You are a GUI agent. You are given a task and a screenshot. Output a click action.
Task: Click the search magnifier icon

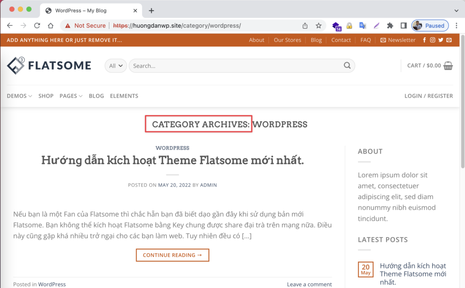pyautogui.click(x=347, y=65)
